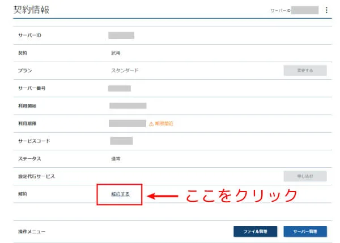Viewport: 340px width, 243px height.
Task: Click the ファイル管理 button
Action: point(255,231)
